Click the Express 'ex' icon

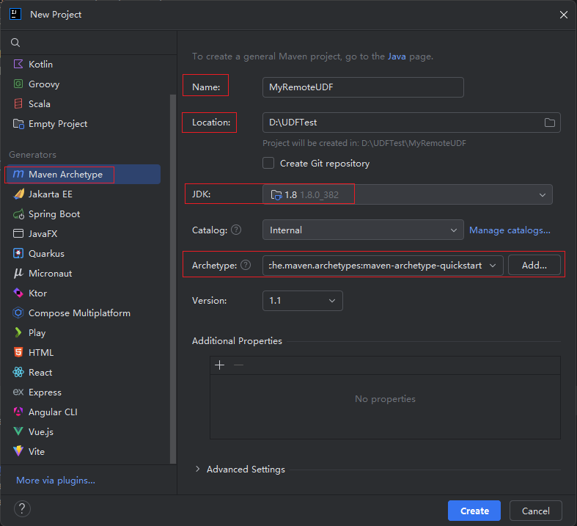[18, 392]
